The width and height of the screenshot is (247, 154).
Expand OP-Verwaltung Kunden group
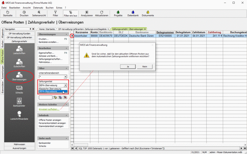(x=19, y=34)
